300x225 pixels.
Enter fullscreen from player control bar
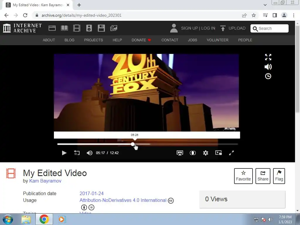pos(231,153)
